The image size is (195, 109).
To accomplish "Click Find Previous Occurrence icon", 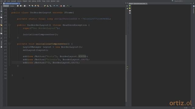I will pos(32,6).
